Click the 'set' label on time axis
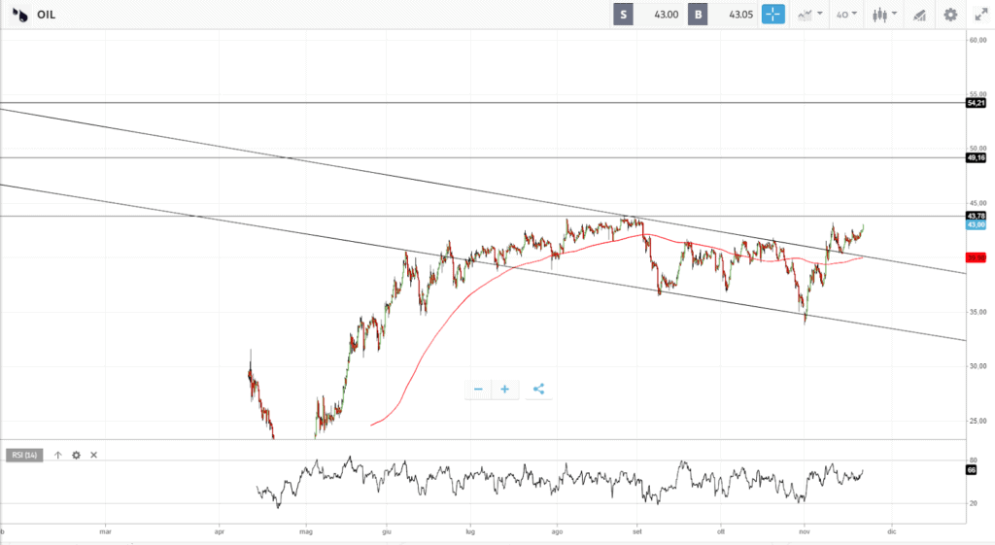 tap(637, 531)
